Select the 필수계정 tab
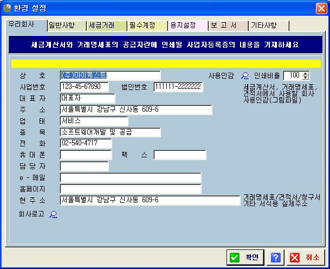Screen dimensions: 330x269 147,25
